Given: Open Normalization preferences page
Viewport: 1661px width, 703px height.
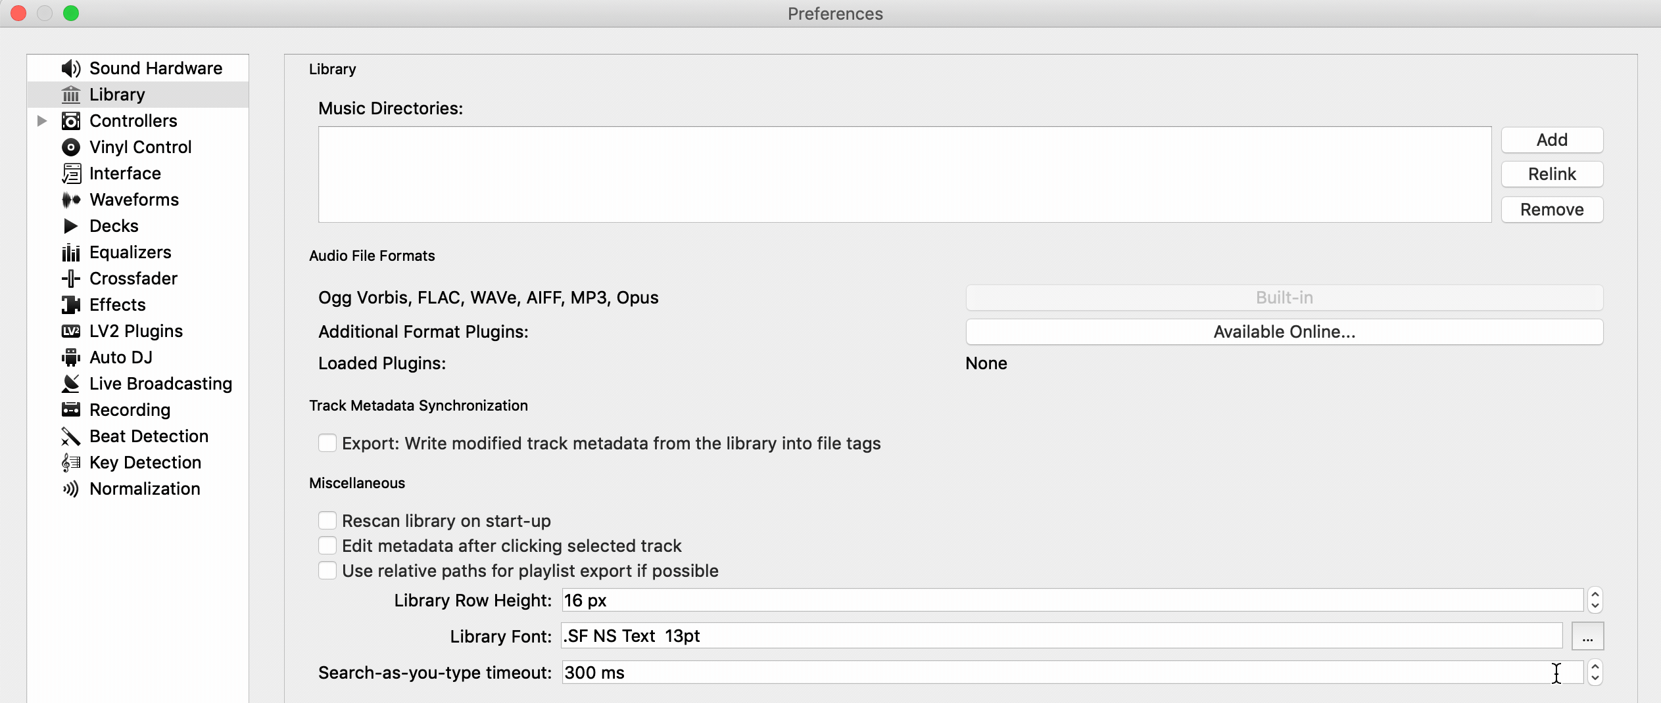Looking at the screenshot, I should coord(145,489).
